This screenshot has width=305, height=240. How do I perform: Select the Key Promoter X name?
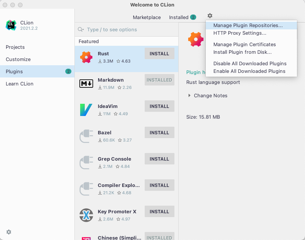pyautogui.click(x=117, y=212)
